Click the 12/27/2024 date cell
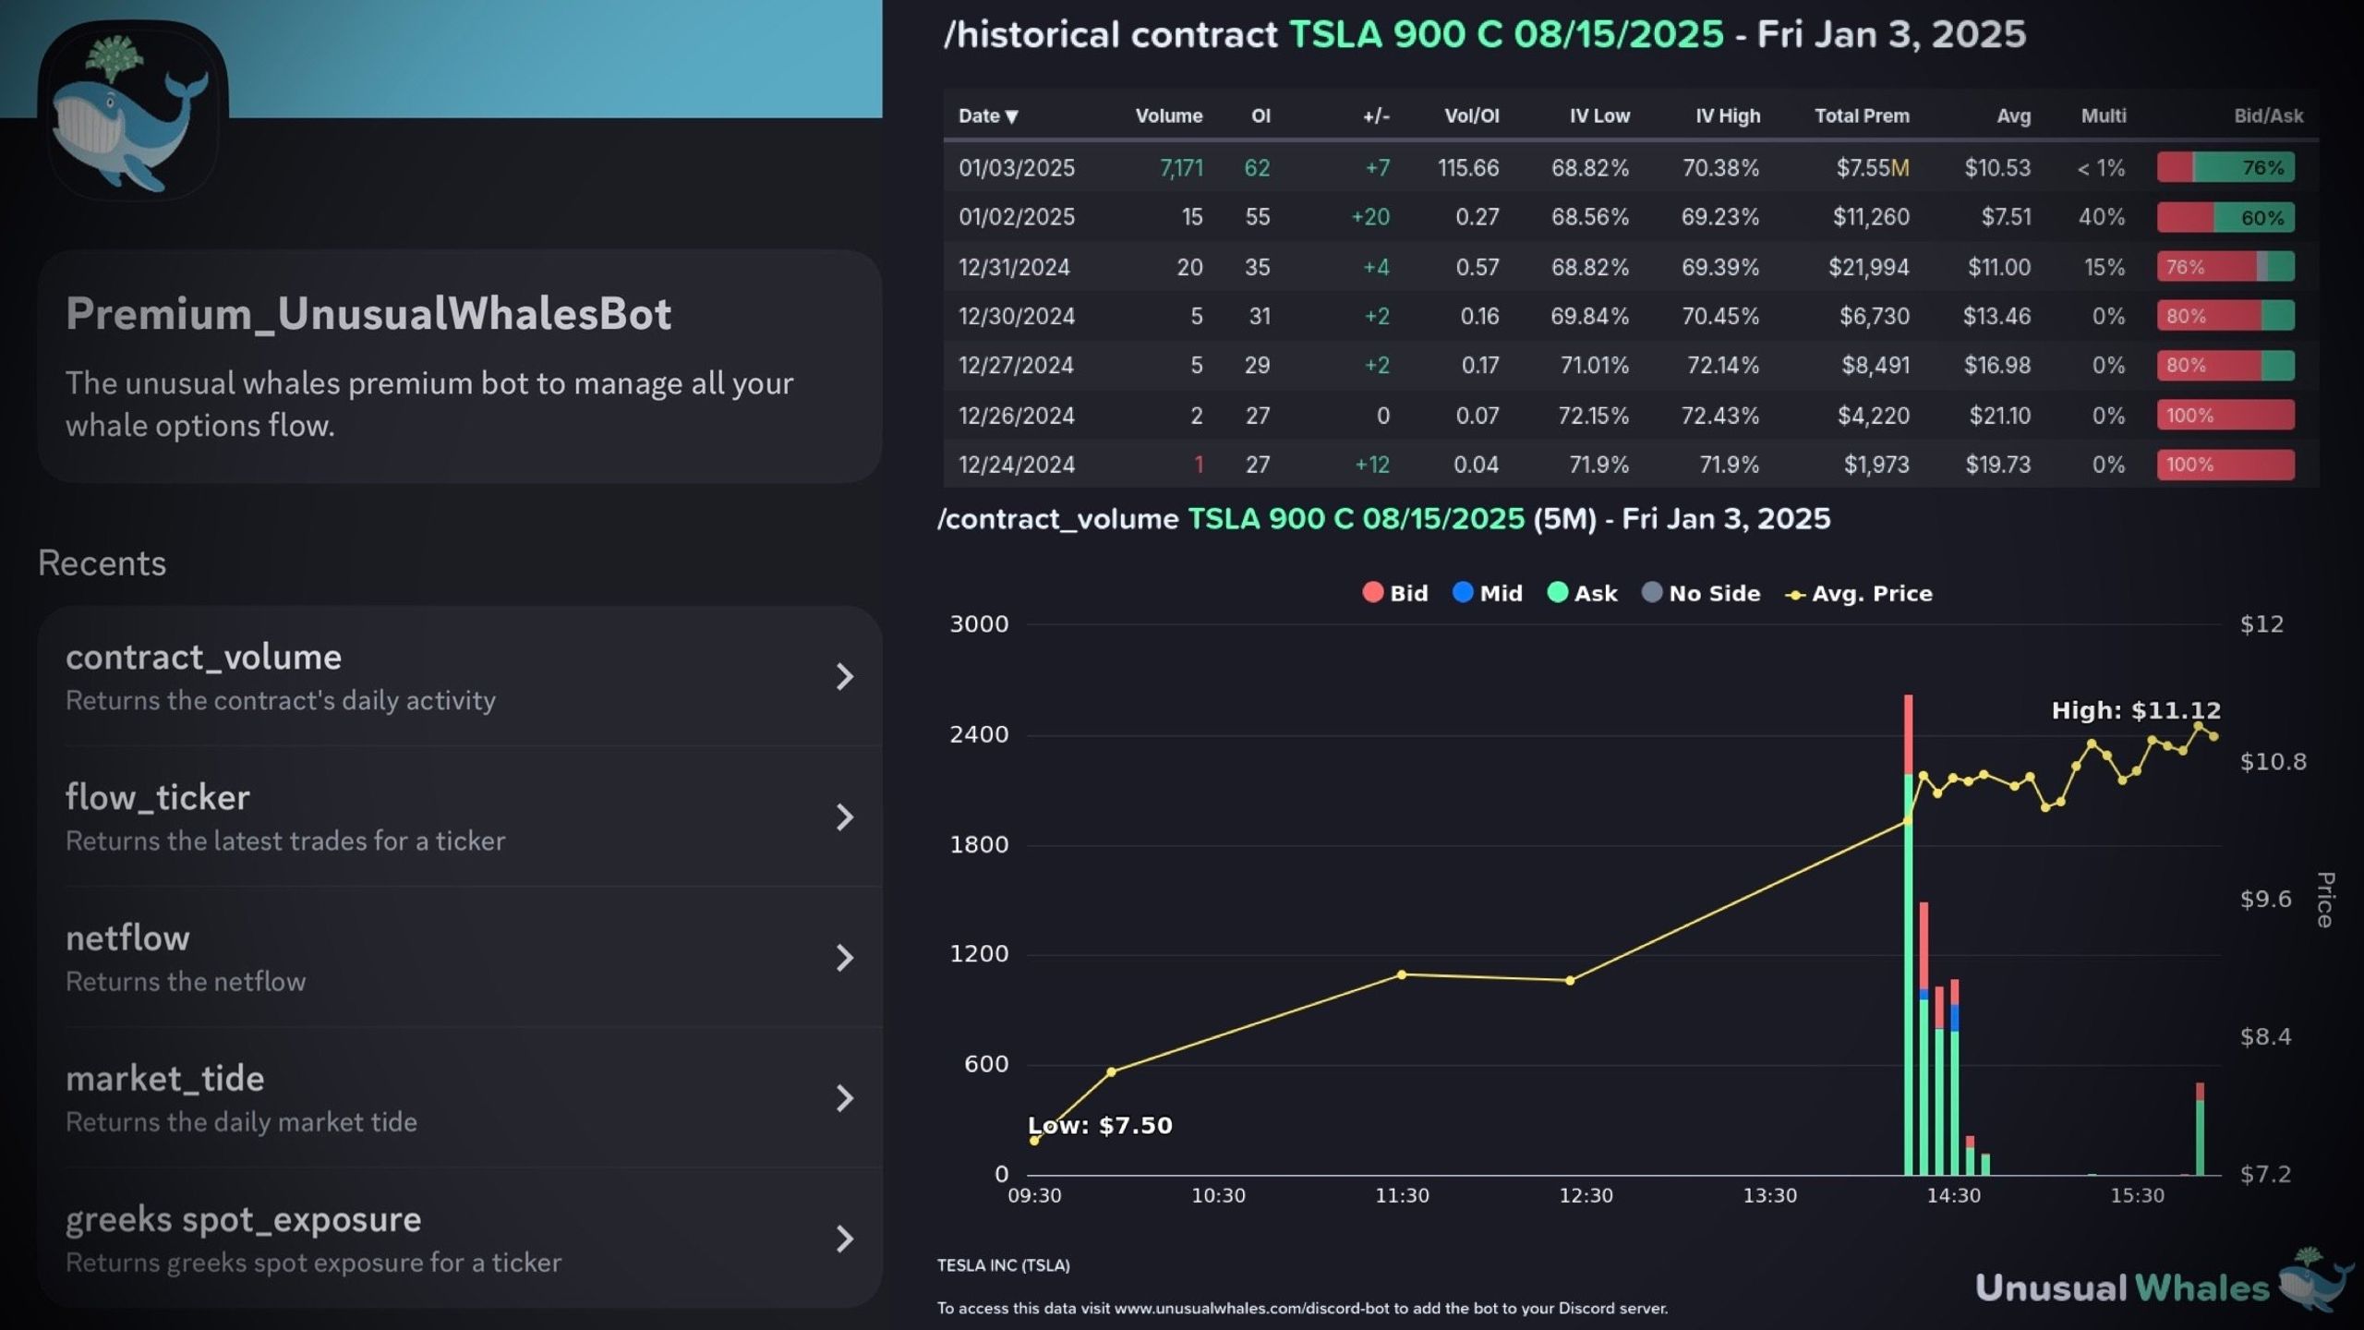The image size is (2364, 1330). point(1016,366)
